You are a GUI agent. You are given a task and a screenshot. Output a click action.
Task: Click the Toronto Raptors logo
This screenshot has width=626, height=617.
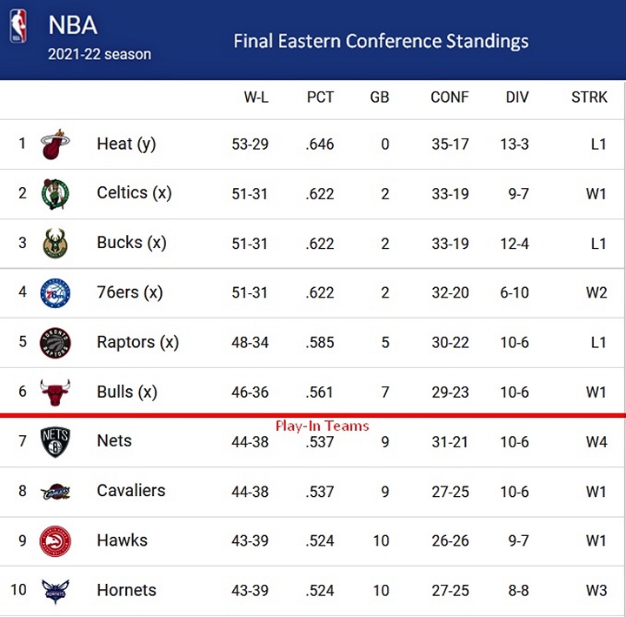click(56, 342)
